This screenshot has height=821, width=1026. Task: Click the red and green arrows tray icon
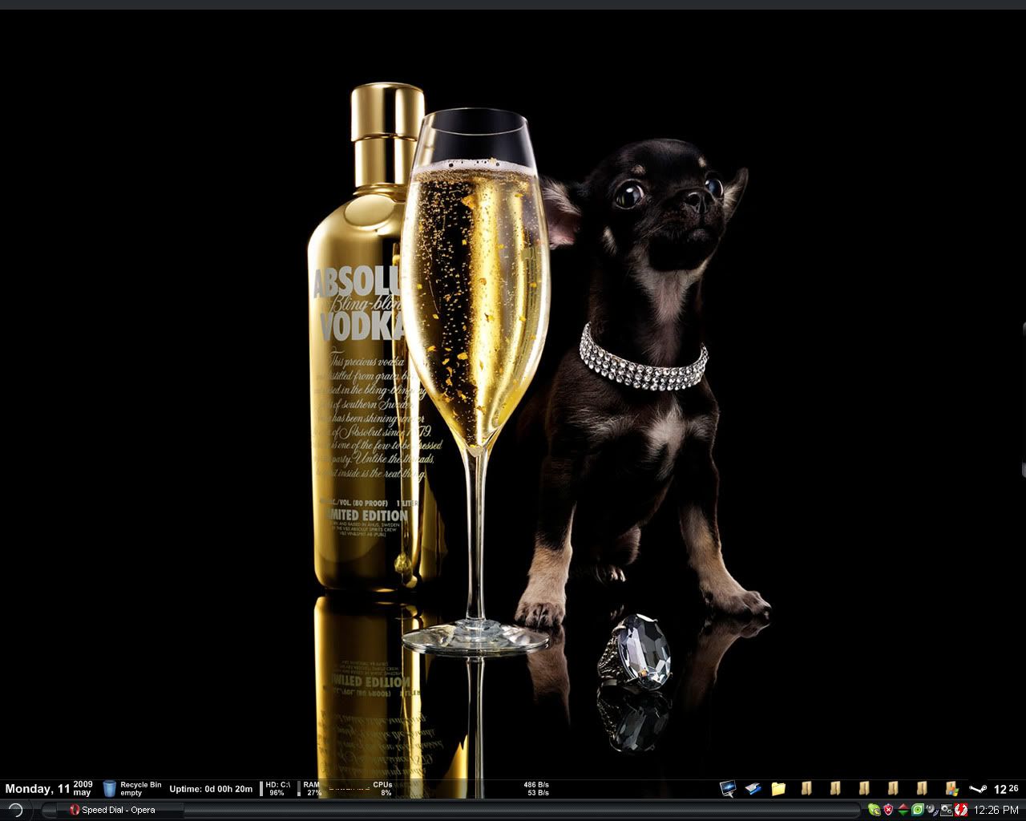coord(903,810)
